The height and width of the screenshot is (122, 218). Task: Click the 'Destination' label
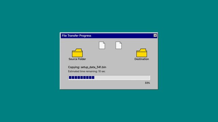click(x=141, y=59)
